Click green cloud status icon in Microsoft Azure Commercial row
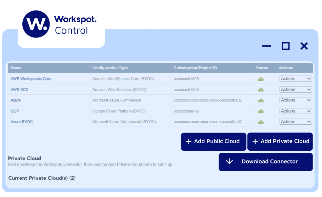The height and width of the screenshot is (197, 322). tap(261, 101)
